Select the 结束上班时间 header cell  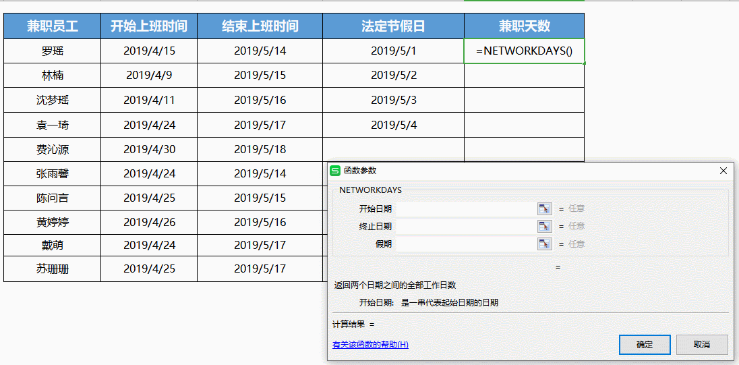[260, 26]
